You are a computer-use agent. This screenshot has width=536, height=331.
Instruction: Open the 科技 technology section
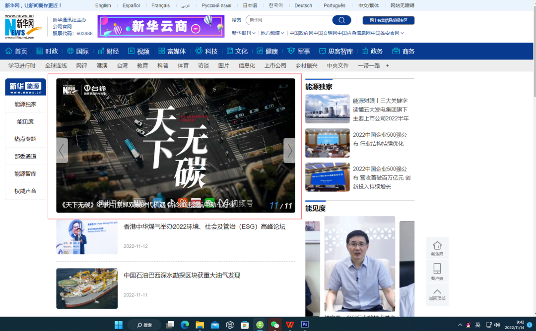coord(206,51)
